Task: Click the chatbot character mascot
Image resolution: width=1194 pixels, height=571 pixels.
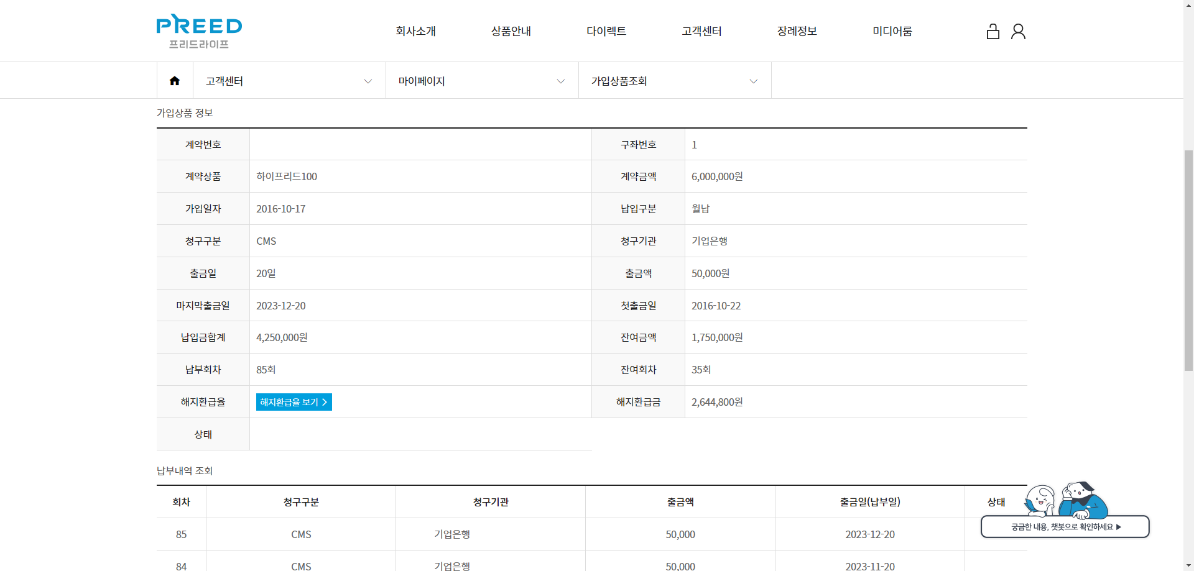Action: pos(1067,500)
